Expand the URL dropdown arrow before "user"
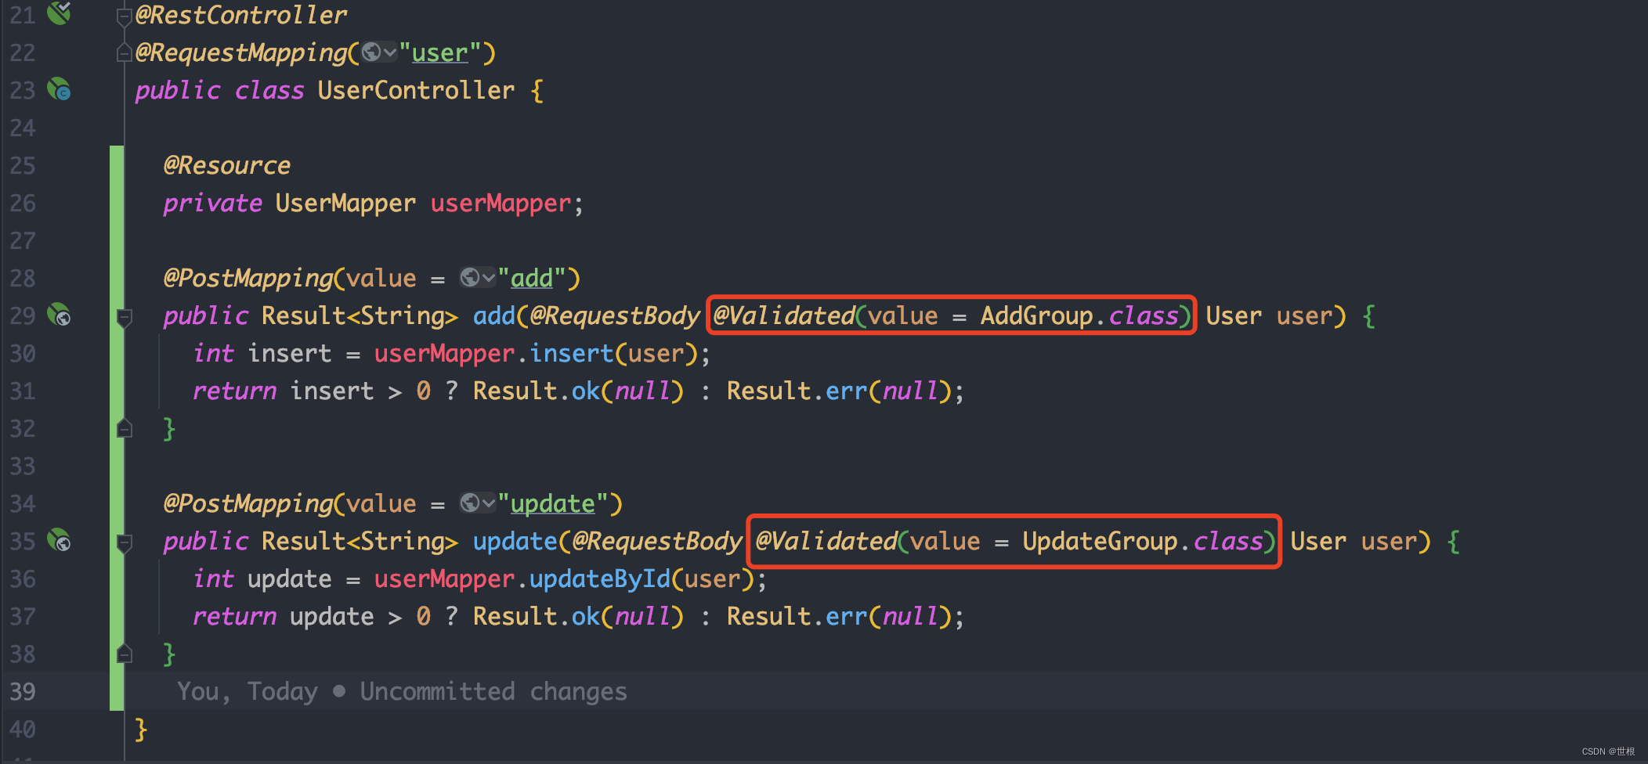 click(x=390, y=52)
